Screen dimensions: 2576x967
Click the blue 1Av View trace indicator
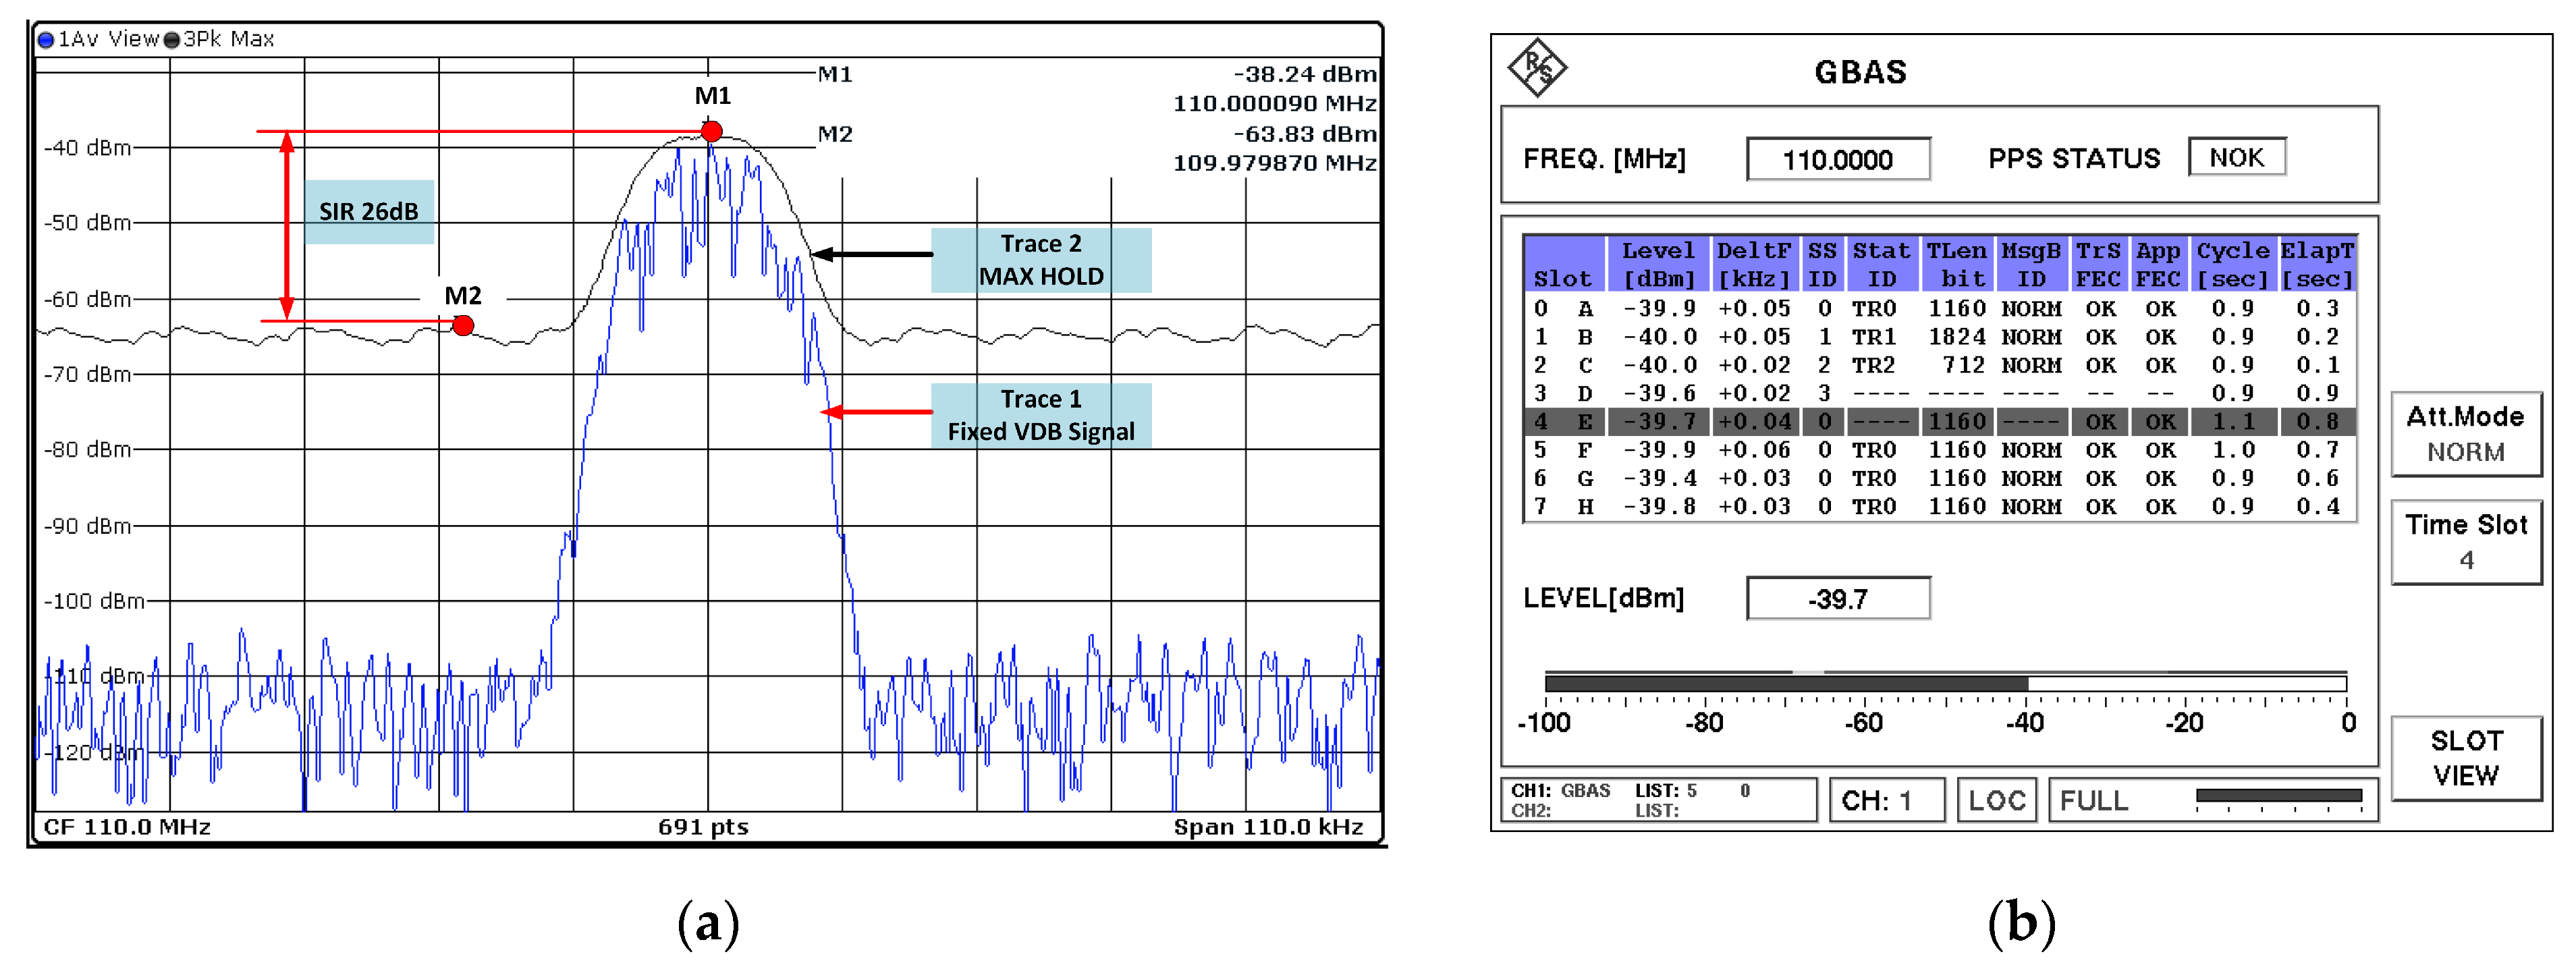click(46, 40)
